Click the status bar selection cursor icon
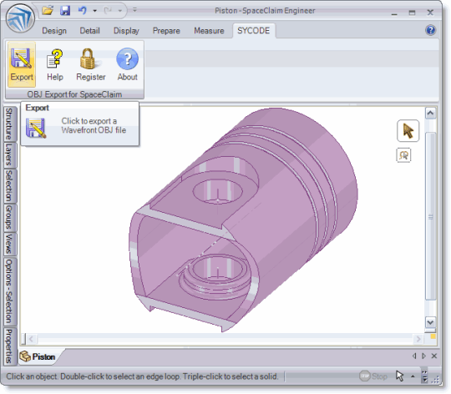 [399, 376]
